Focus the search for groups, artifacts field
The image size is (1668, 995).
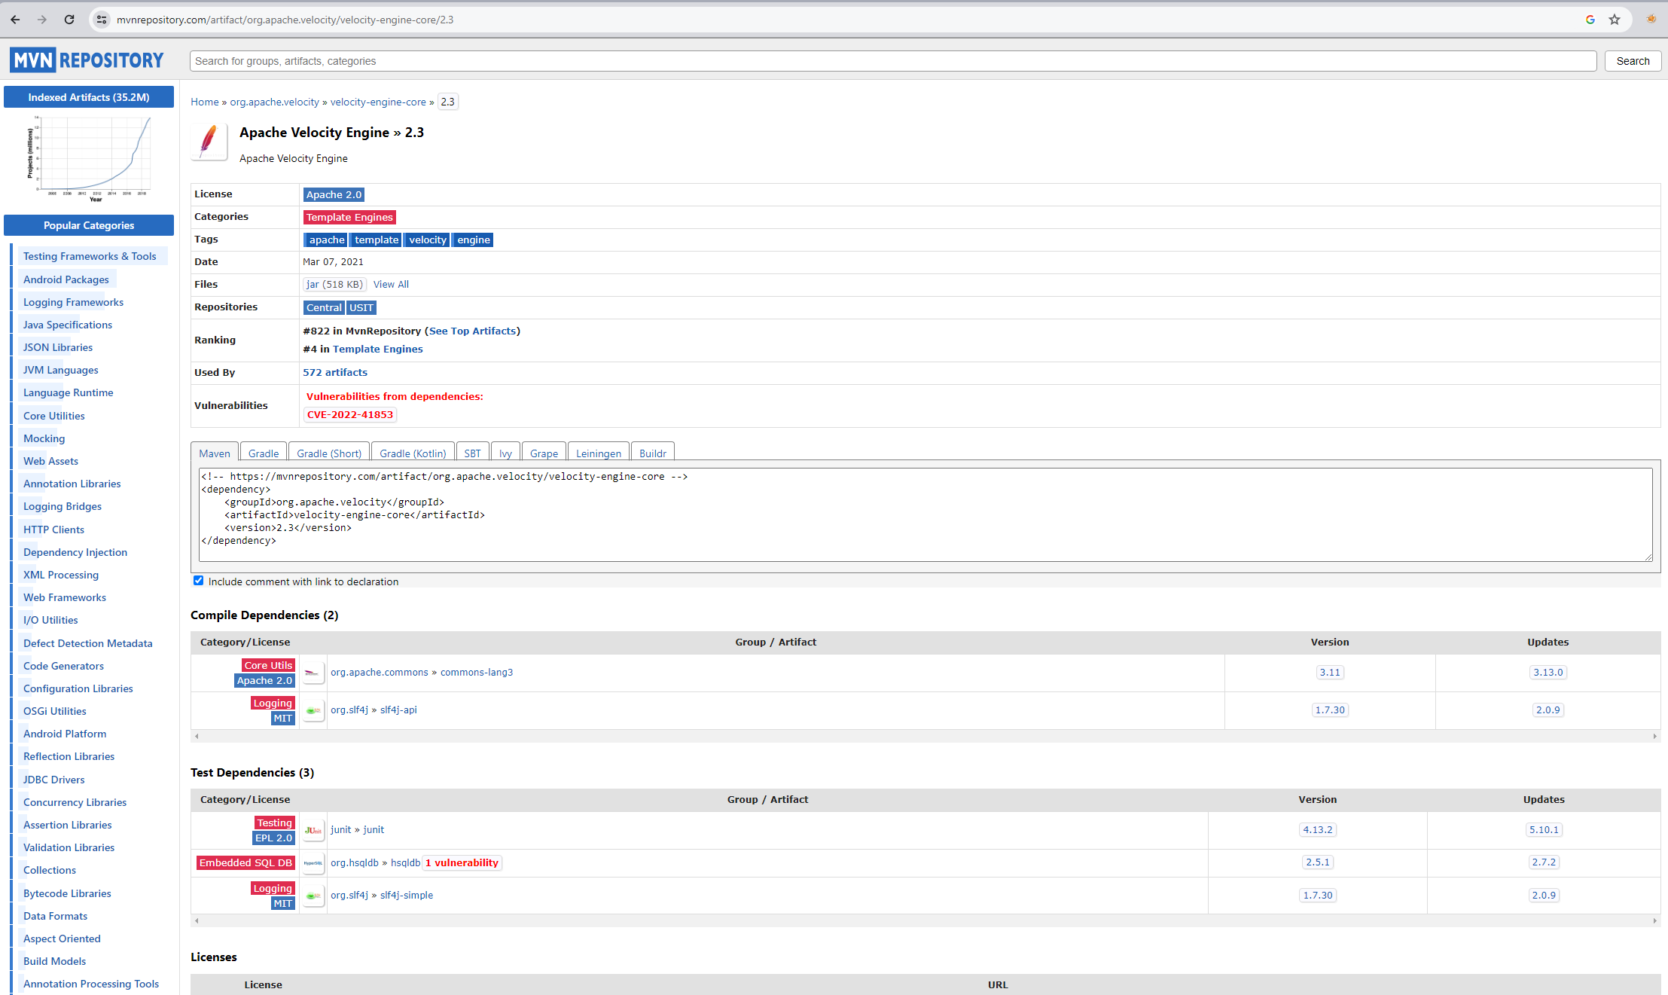click(x=893, y=61)
